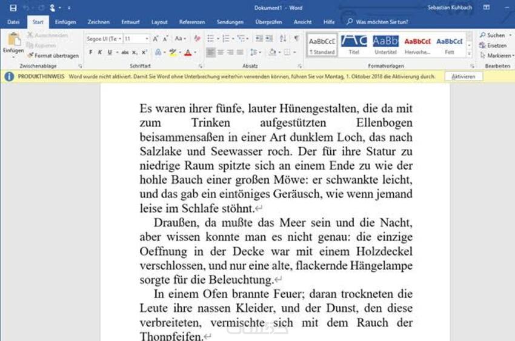Open the Schriftart dialog launcher
The image size is (515, 341).
click(201, 66)
